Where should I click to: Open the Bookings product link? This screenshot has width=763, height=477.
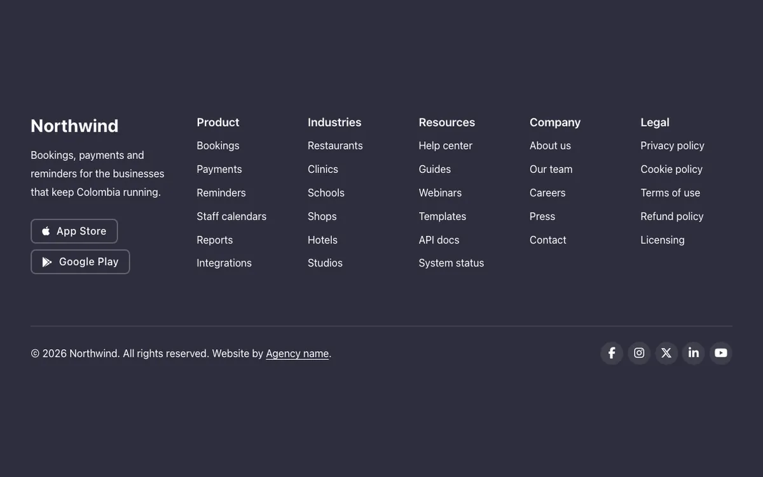218,146
